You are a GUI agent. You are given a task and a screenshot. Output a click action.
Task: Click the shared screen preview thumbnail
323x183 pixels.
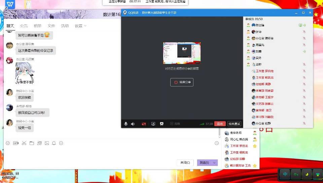coord(182,53)
